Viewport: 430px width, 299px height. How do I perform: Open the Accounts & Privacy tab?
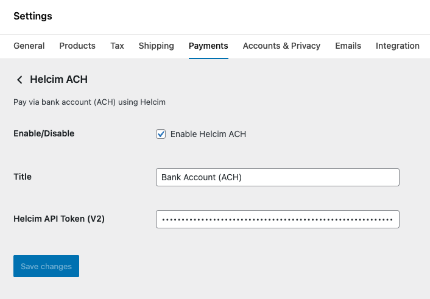[281, 46]
